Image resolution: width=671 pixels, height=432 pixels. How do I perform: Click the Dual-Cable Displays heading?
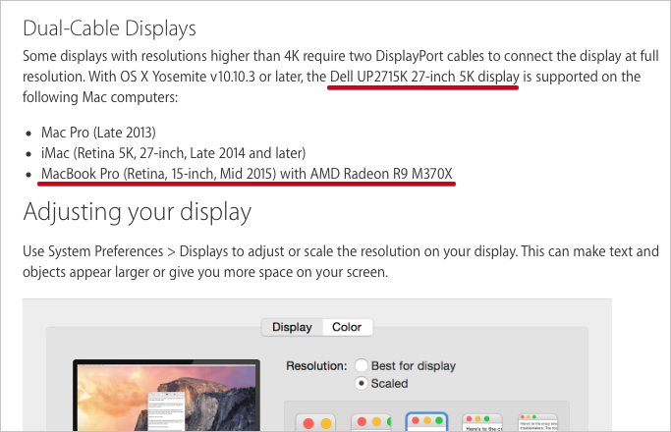click(x=110, y=28)
